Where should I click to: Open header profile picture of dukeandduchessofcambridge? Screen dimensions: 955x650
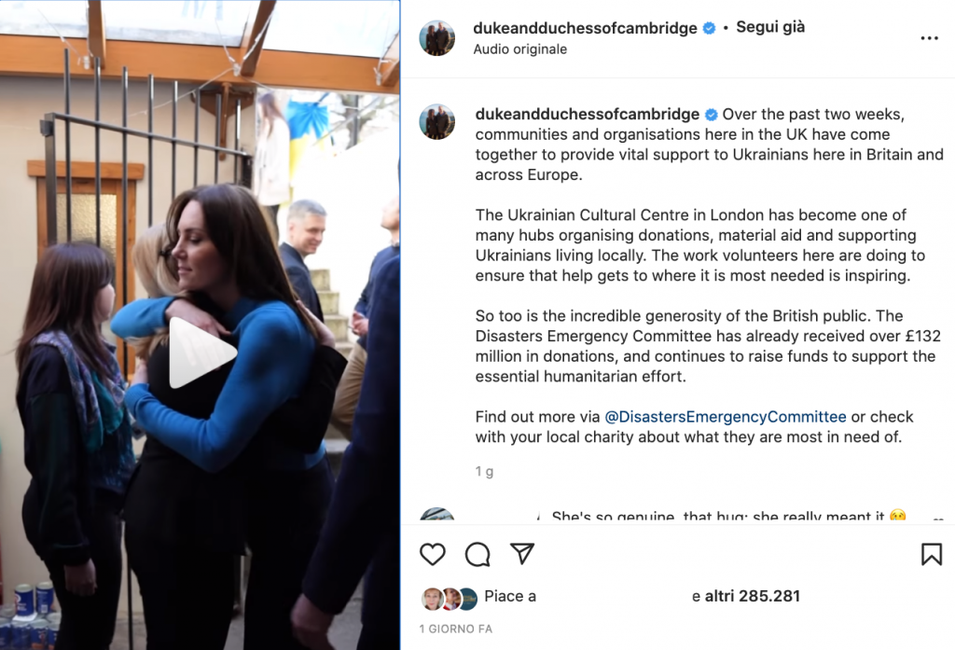click(437, 38)
